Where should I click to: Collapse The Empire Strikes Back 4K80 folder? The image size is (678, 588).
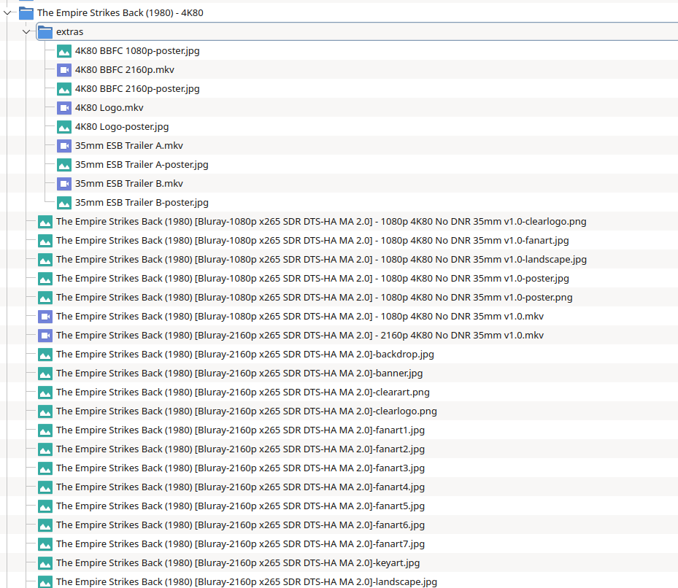coord(8,12)
